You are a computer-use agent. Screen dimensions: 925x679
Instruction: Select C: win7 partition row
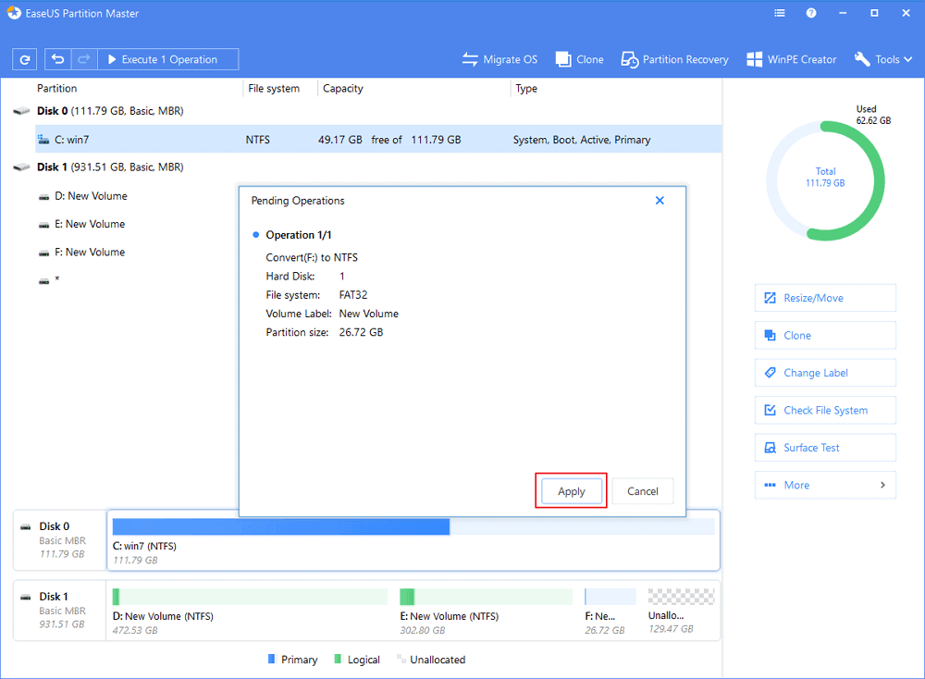point(378,139)
